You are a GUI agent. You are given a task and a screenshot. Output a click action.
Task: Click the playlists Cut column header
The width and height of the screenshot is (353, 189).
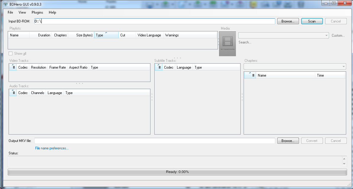point(127,35)
